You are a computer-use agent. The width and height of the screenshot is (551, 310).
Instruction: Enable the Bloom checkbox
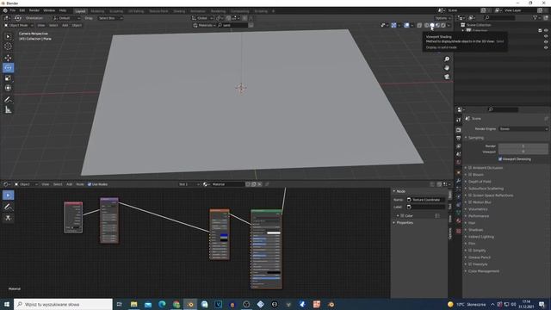click(470, 175)
